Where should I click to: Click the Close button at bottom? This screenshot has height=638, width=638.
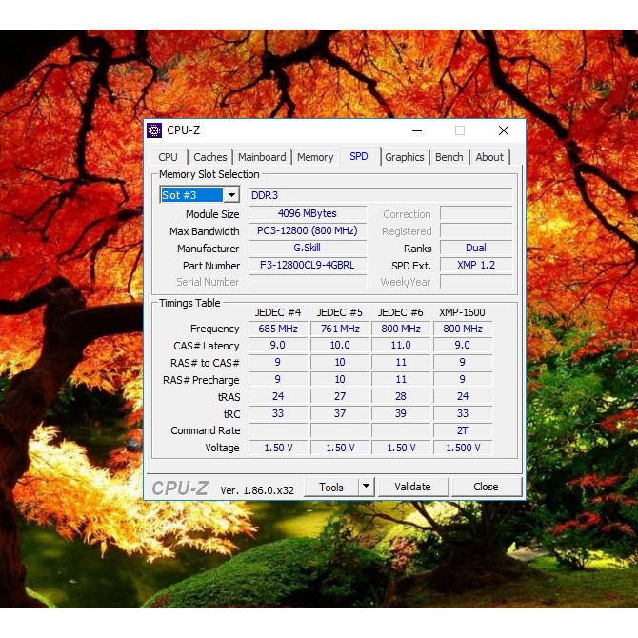(x=486, y=487)
